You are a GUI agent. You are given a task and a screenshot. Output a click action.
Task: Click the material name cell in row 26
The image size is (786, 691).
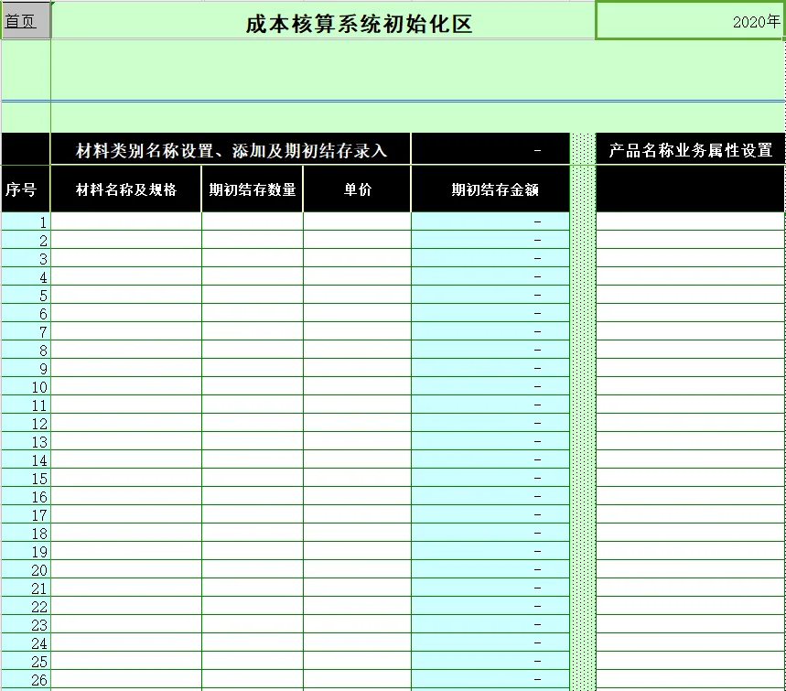[126, 679]
